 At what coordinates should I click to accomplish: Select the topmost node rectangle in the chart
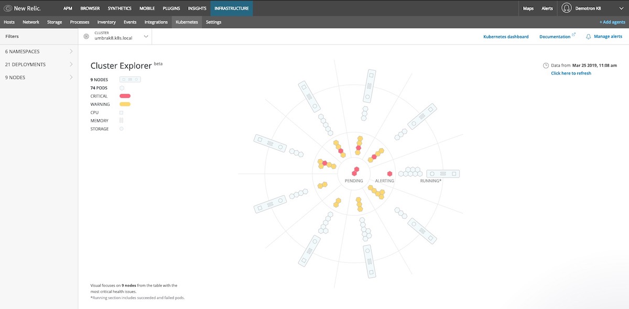pos(370,86)
